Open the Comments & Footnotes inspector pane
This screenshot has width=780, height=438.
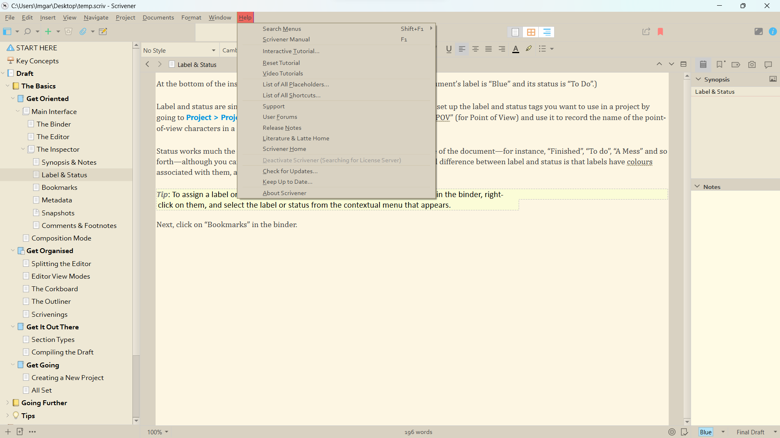768,64
